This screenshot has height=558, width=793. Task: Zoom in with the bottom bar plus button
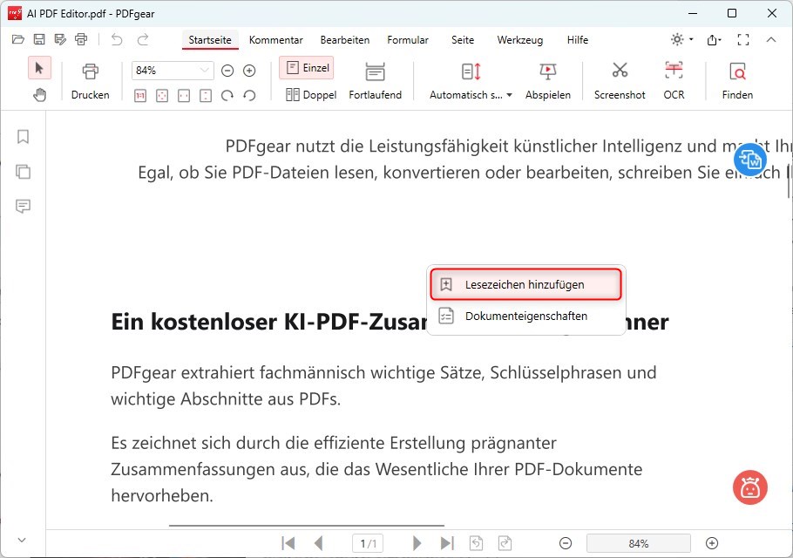click(712, 543)
